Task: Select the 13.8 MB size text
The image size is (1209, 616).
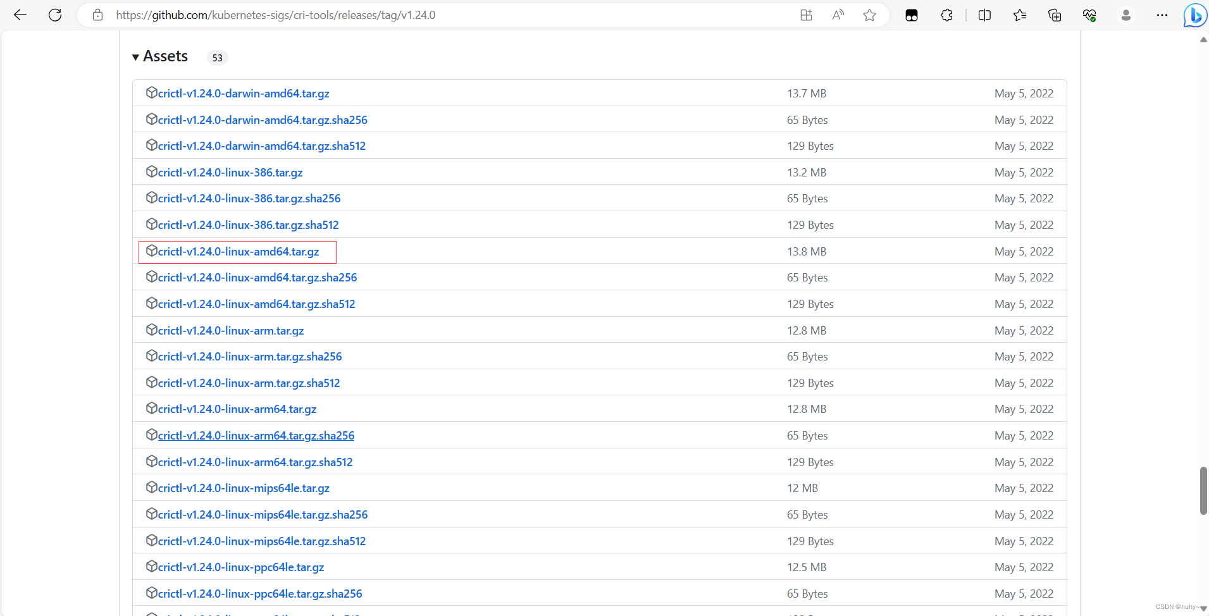Action: coord(807,252)
